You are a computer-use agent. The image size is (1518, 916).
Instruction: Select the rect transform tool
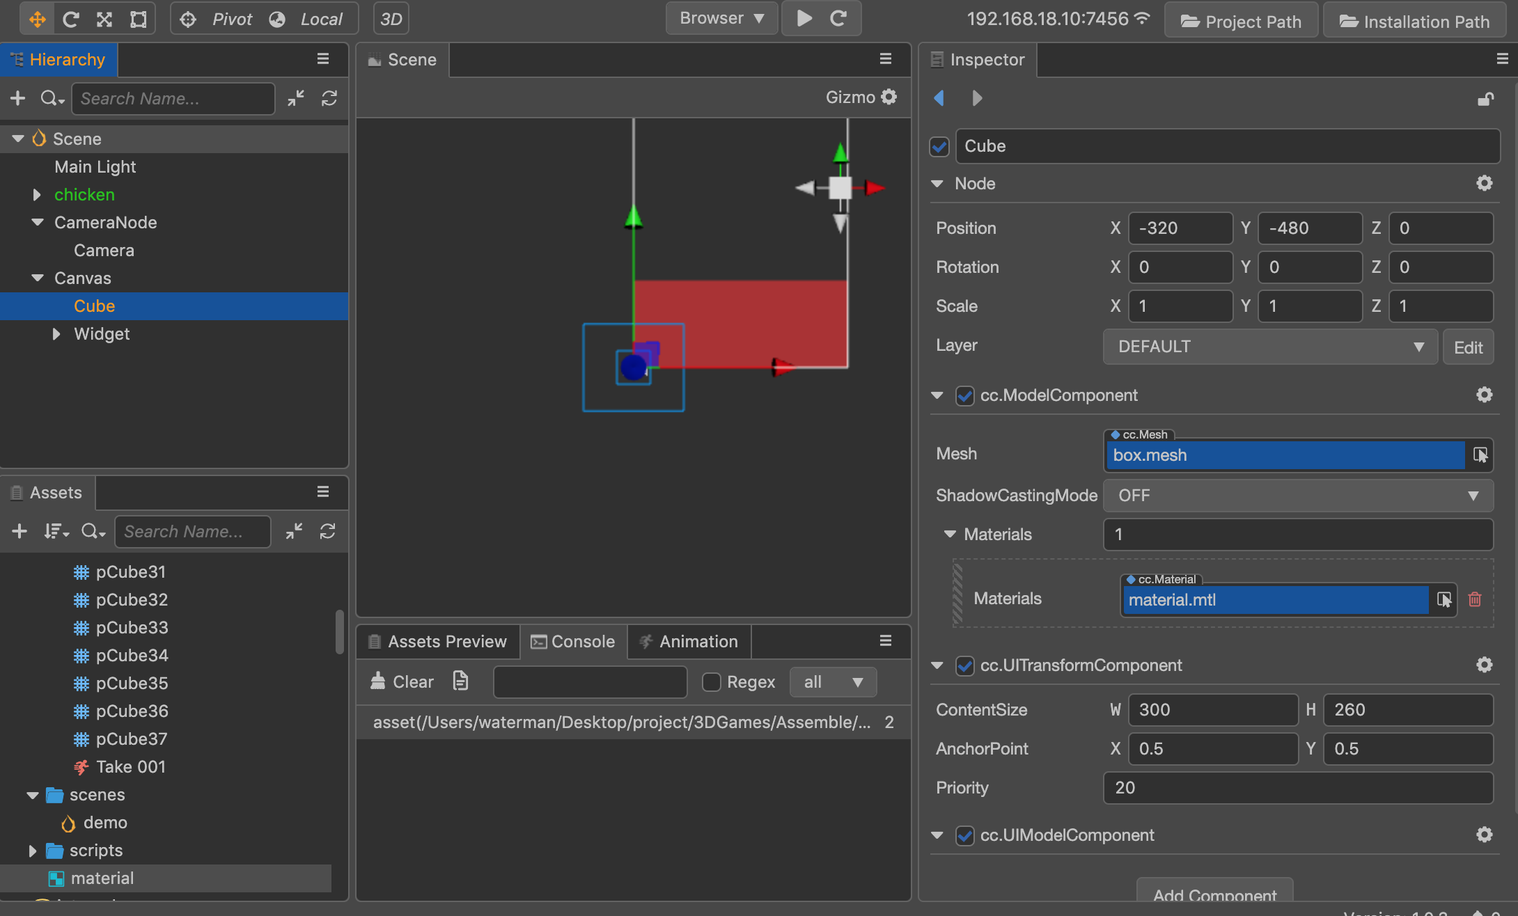point(139,19)
